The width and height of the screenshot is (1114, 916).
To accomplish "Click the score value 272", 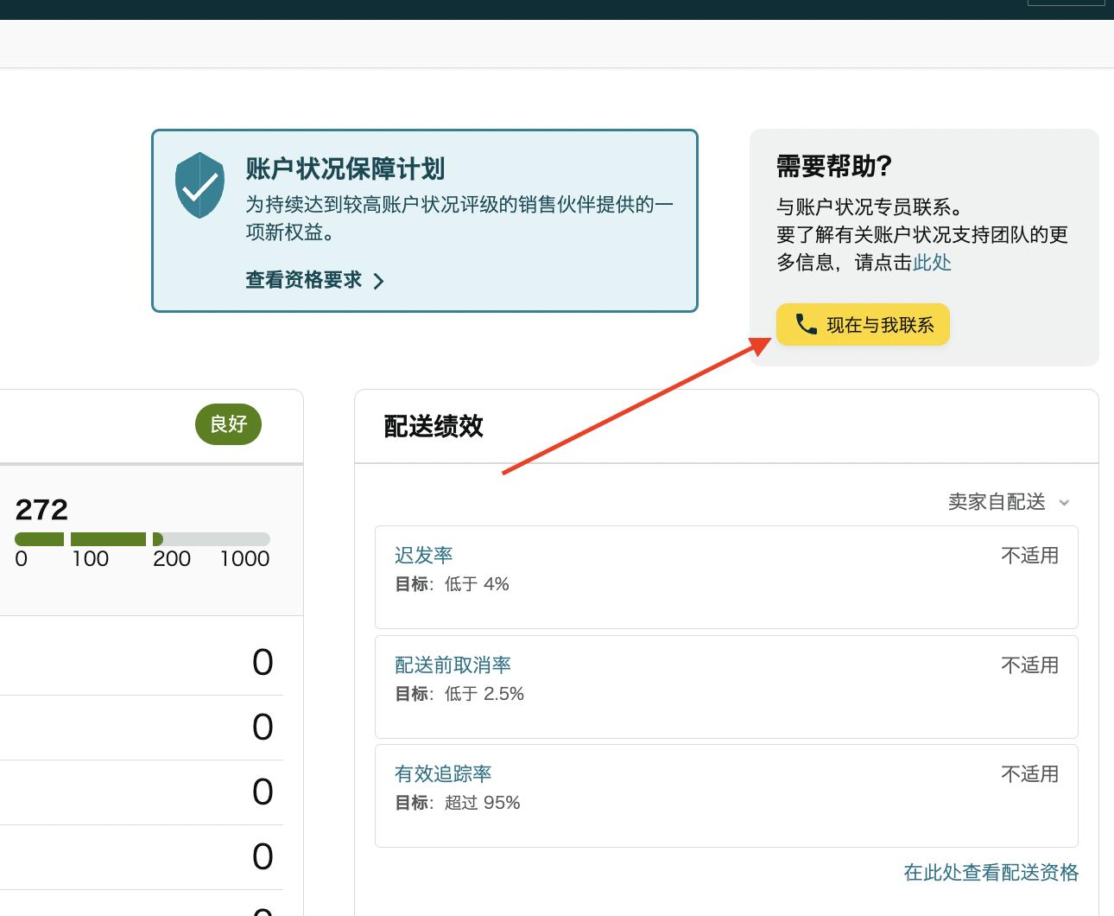I will [41, 509].
